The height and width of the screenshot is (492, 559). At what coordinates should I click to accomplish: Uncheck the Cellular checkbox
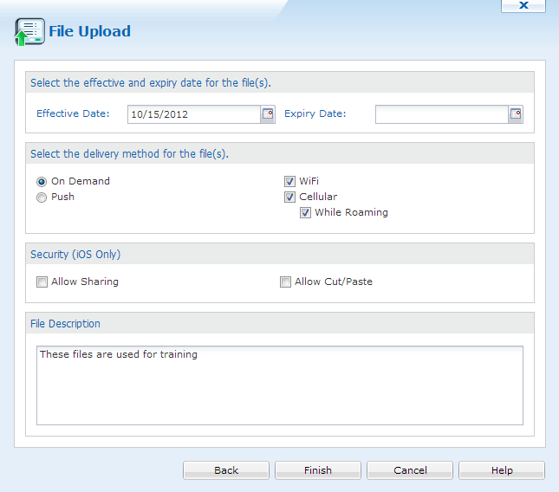pos(289,197)
